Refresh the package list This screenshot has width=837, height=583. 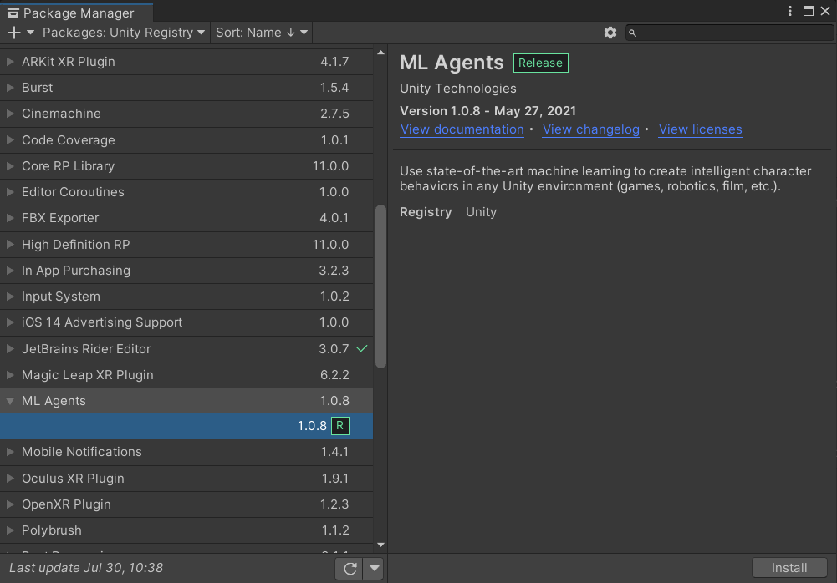coord(350,569)
